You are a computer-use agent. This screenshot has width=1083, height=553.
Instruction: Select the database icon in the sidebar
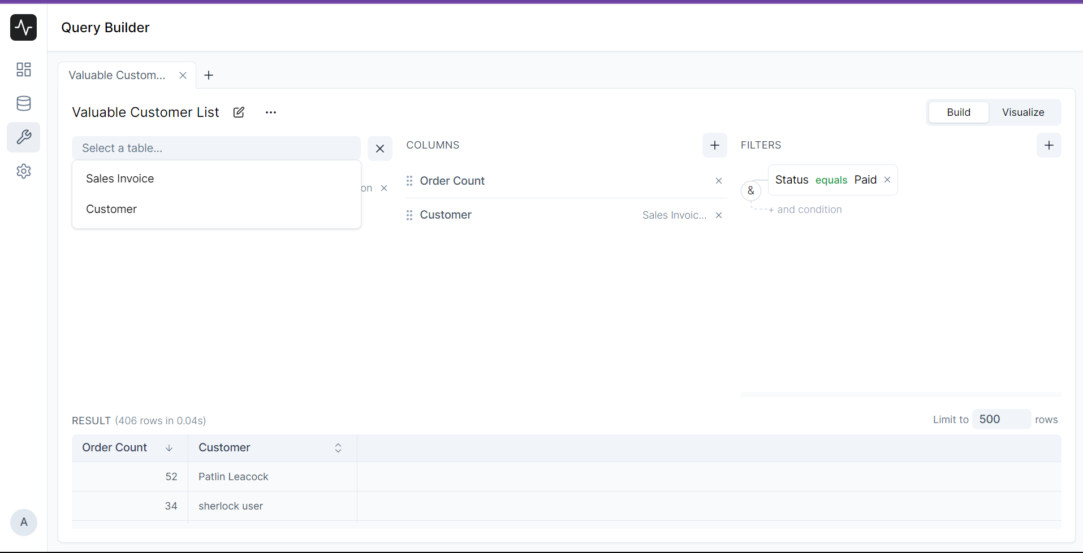(x=23, y=103)
